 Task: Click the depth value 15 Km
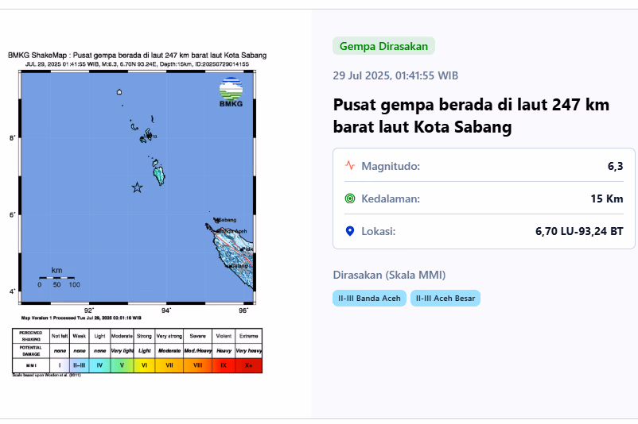point(607,199)
